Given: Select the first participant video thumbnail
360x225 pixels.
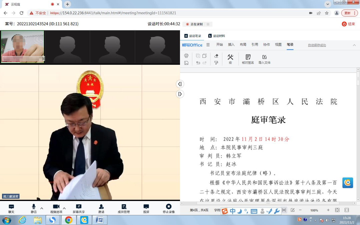Looking at the screenshot, I should [x=23, y=47].
